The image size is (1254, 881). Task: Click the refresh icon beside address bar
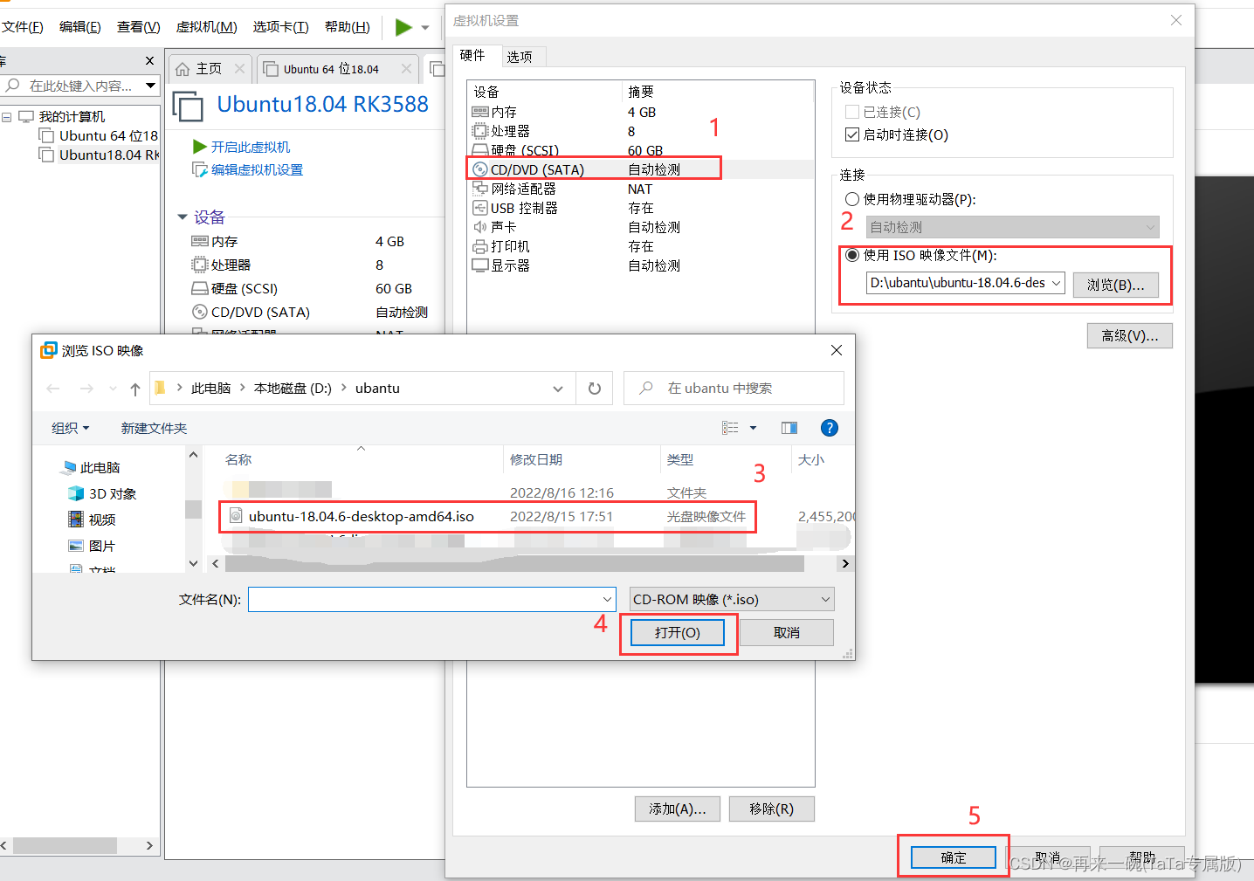(595, 389)
